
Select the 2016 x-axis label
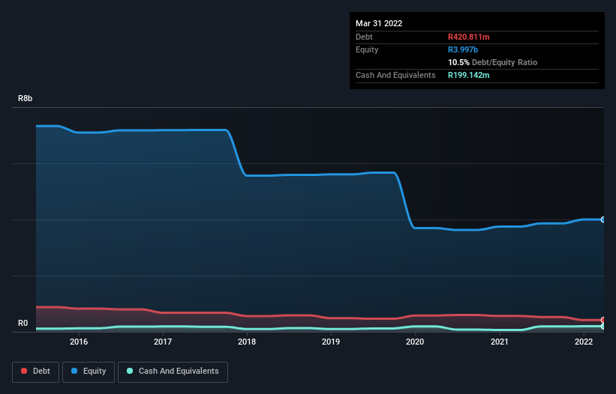pos(79,342)
